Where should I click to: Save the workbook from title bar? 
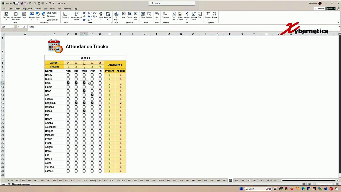point(21,3)
